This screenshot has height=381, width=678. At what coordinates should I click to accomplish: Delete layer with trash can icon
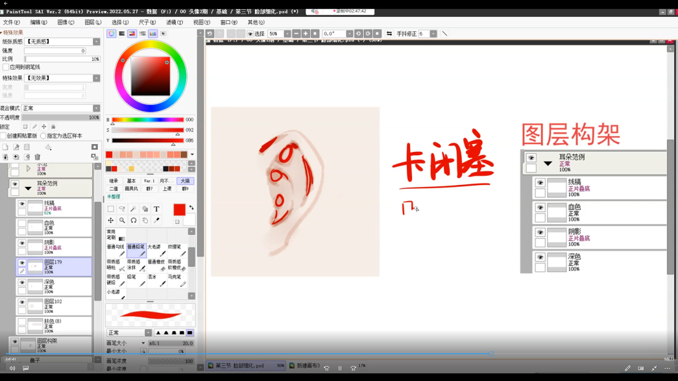(37, 157)
